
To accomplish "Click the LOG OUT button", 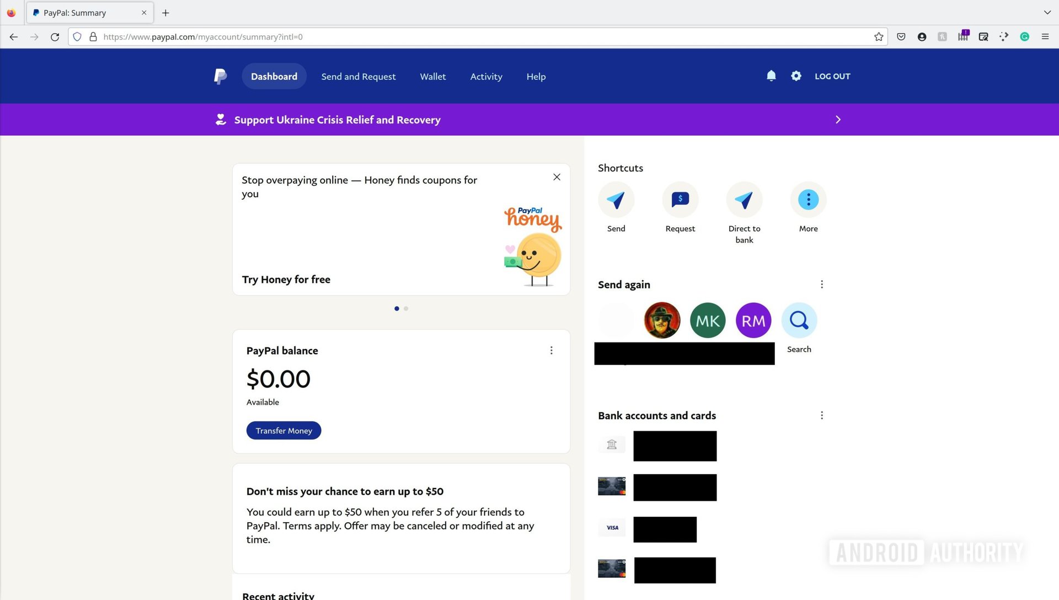I will [832, 76].
